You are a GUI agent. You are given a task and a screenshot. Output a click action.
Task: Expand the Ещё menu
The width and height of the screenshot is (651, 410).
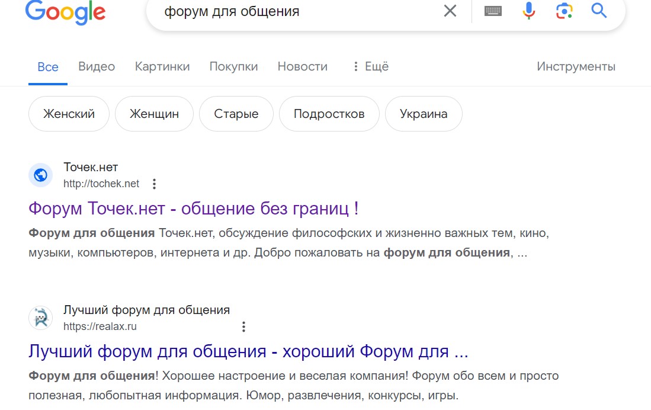[x=371, y=66]
